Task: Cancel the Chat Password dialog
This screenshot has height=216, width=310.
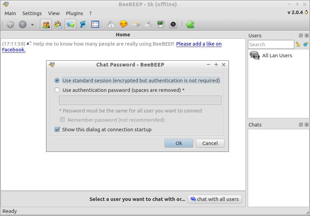Action: [x=210, y=143]
